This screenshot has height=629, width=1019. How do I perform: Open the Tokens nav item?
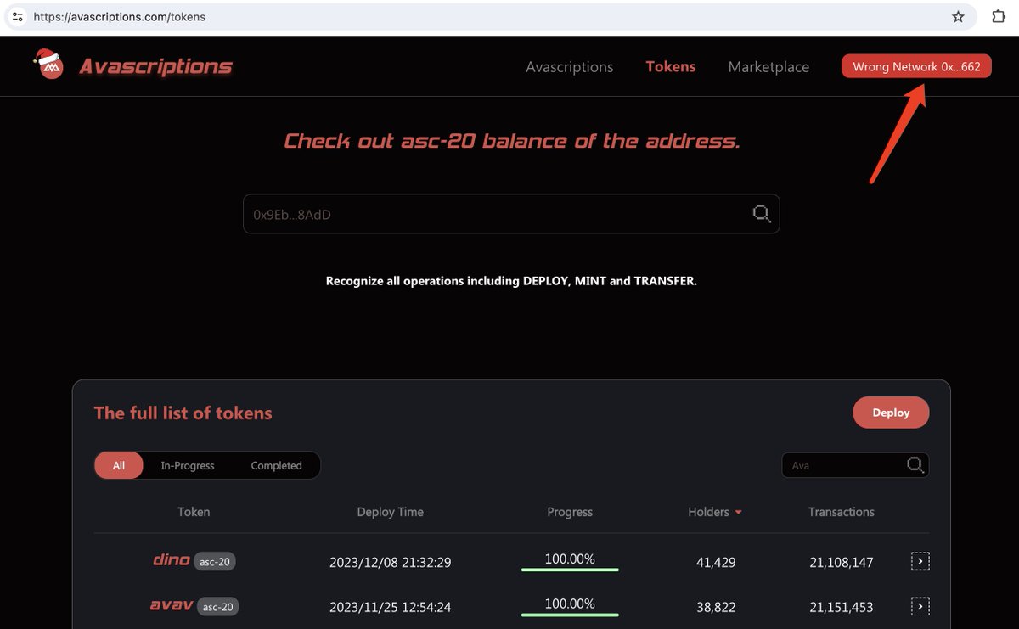[x=670, y=66]
